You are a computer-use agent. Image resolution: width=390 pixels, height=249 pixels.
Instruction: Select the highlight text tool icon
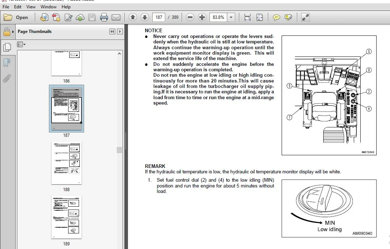click(288, 17)
